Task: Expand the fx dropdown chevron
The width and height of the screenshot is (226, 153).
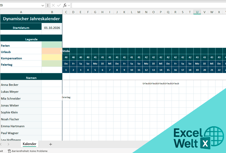Action: [69, 5]
